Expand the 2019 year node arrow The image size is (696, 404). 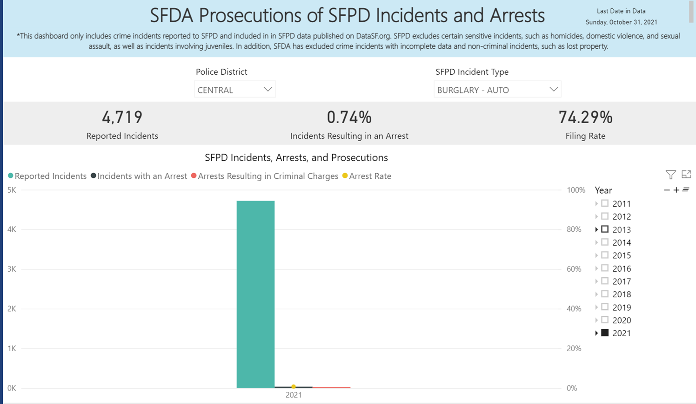coord(596,307)
